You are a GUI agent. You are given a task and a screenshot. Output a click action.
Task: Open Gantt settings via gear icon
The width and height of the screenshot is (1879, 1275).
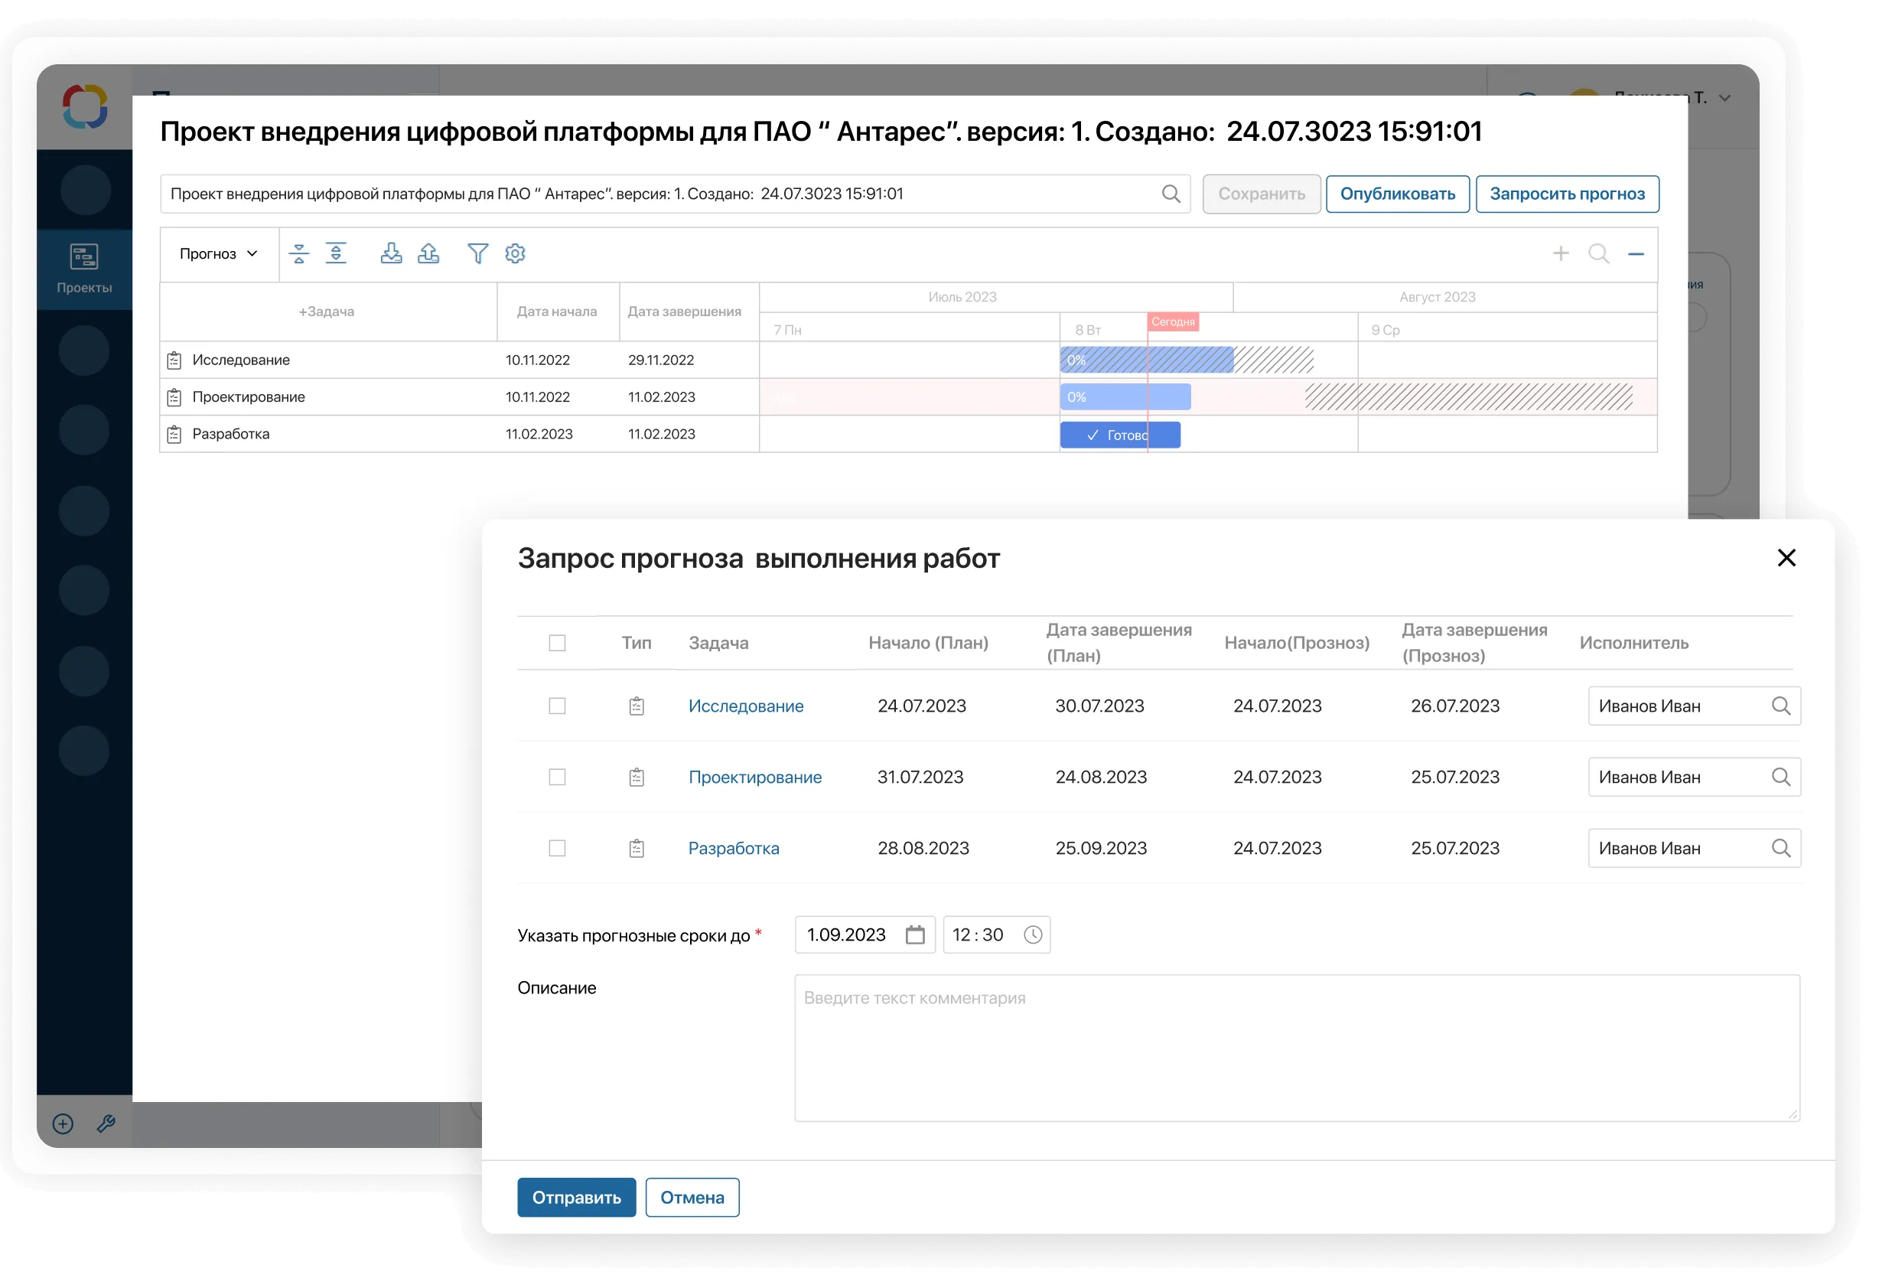point(515,253)
